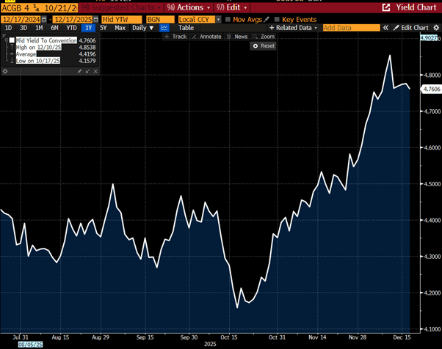Open the Actions menu
Viewport: 442px width, 349px height.
tap(188, 7)
